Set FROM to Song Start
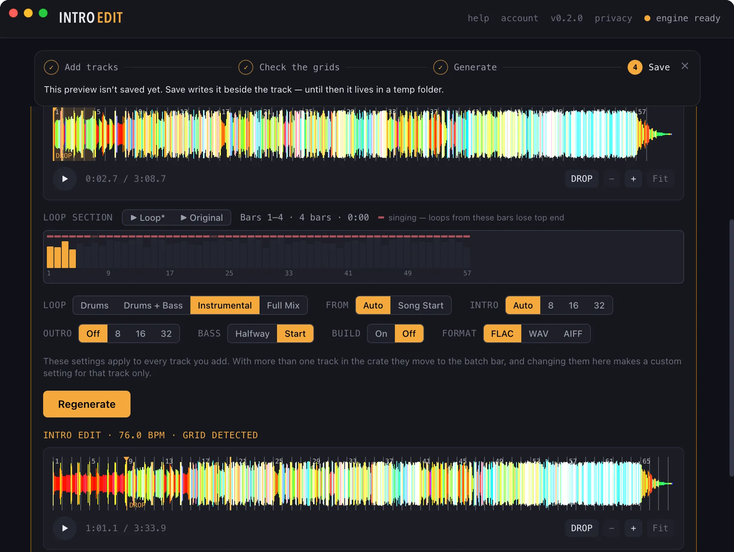Screen dimensions: 734x552 tap(421, 306)
